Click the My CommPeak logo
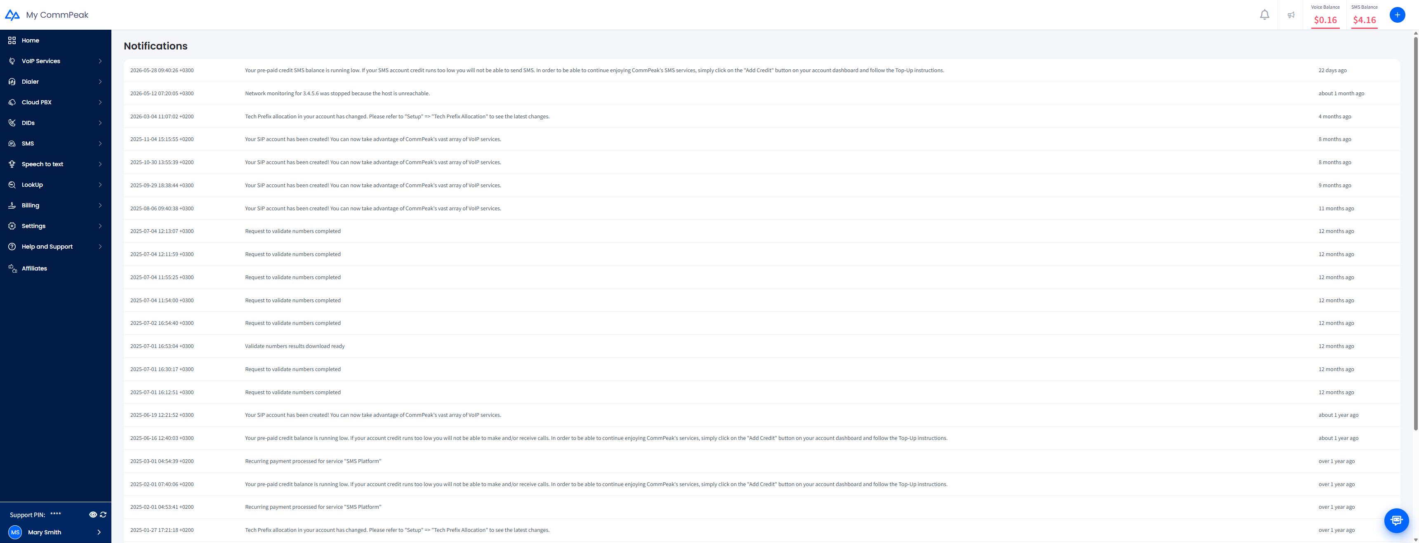The image size is (1419, 543). point(47,15)
